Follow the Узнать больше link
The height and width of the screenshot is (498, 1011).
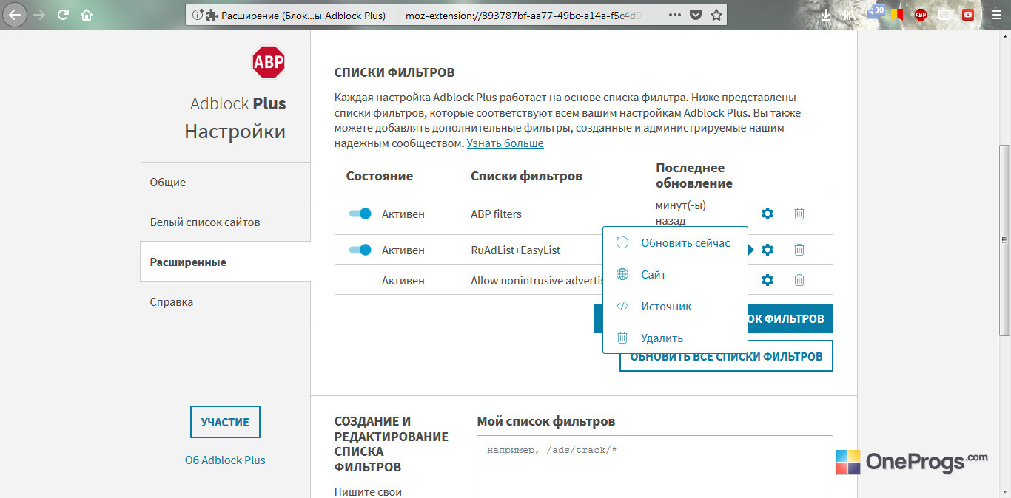point(505,143)
